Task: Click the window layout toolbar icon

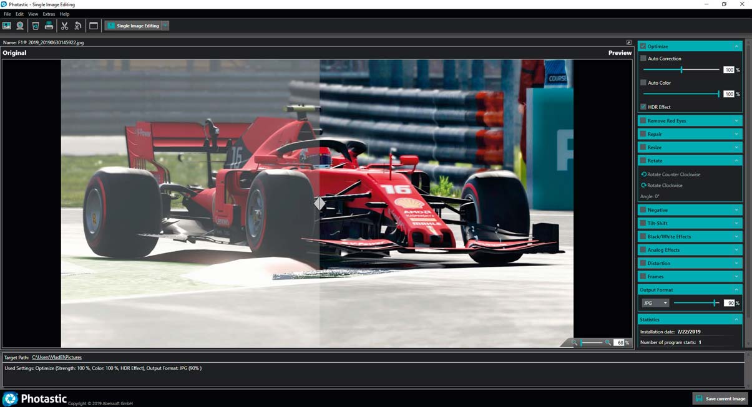Action: point(94,26)
